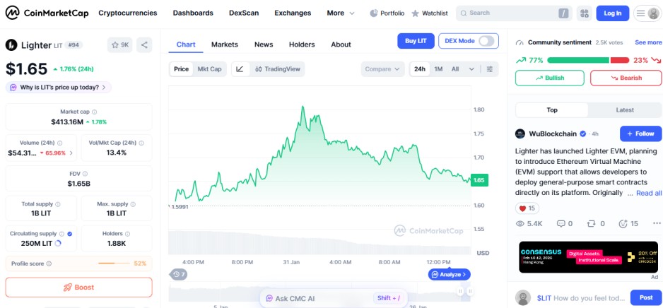Switch to About tab

coord(341,45)
